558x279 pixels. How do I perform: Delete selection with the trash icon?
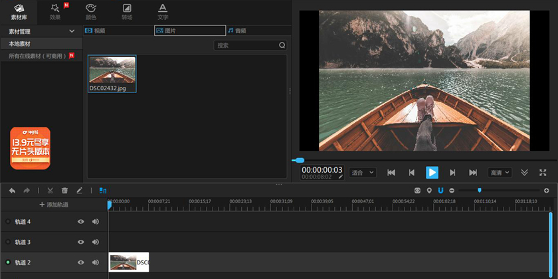pyautogui.click(x=65, y=191)
